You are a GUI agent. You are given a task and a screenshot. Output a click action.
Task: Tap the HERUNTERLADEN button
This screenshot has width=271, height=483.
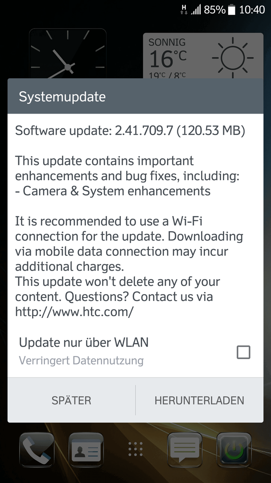click(200, 400)
